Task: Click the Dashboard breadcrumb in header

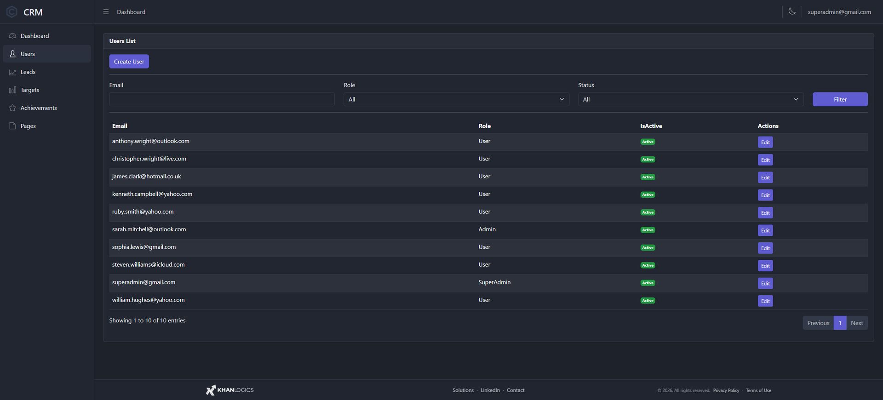Action: point(131,12)
